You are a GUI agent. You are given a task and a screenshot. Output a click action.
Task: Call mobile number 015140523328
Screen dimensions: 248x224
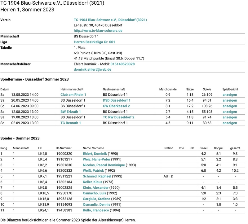[x=122, y=64]
